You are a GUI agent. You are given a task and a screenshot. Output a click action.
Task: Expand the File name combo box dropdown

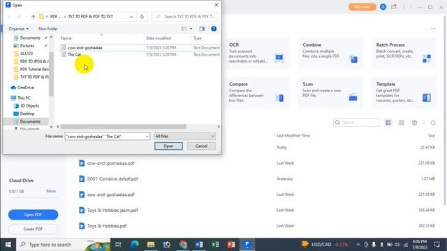click(147, 137)
